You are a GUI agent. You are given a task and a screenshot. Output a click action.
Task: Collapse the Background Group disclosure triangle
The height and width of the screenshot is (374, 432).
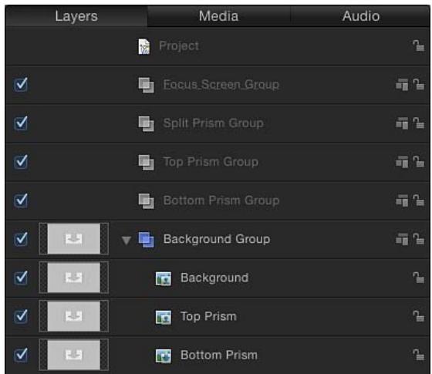127,240
